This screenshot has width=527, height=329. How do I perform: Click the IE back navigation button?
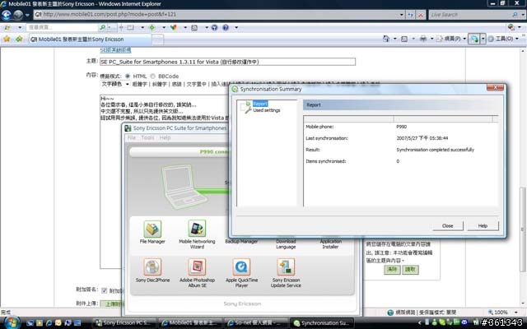(x=7, y=15)
